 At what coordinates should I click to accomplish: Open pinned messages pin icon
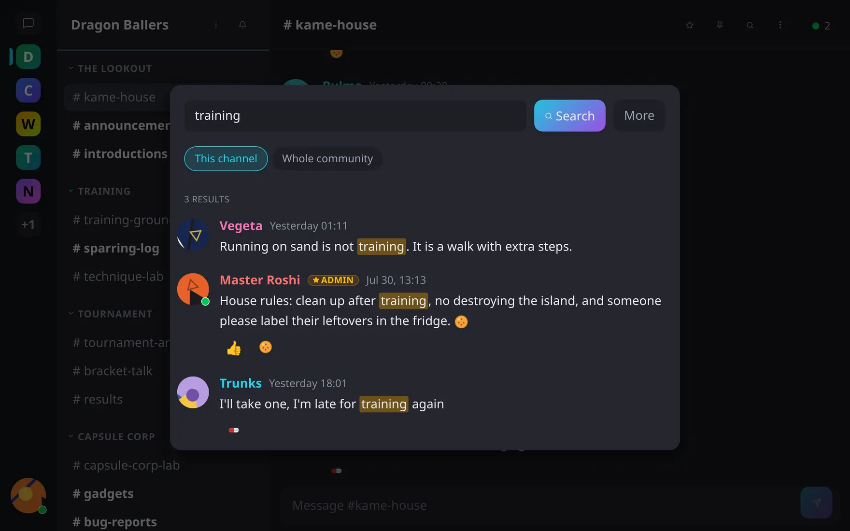pyautogui.click(x=720, y=25)
